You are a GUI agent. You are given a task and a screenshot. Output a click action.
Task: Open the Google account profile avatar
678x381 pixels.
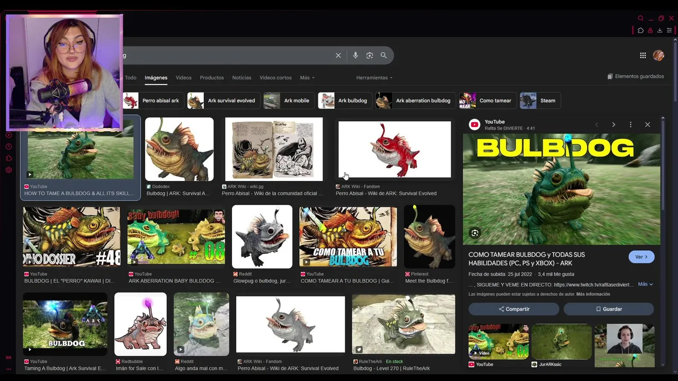(658, 55)
